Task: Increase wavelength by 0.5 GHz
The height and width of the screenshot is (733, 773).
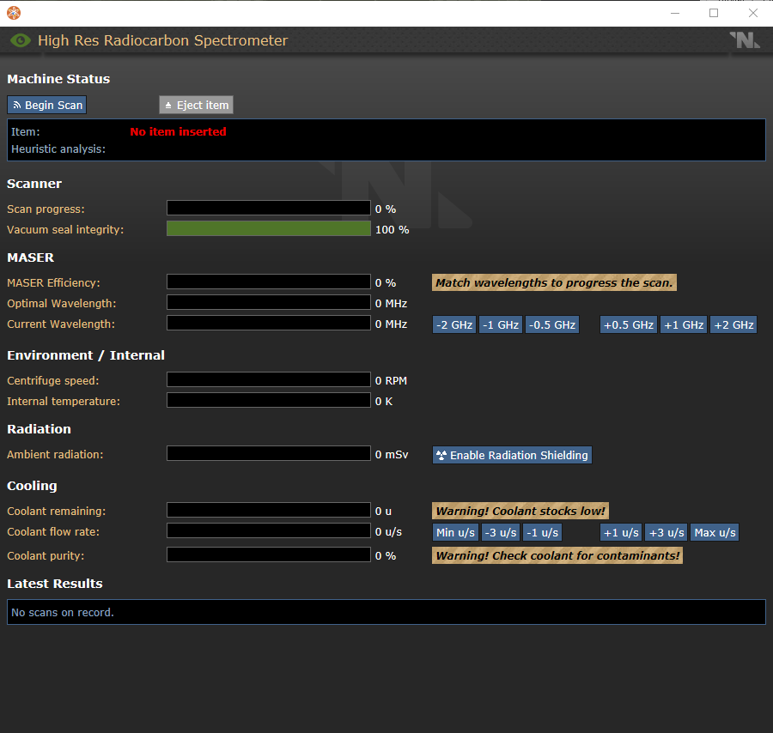Action: point(629,325)
